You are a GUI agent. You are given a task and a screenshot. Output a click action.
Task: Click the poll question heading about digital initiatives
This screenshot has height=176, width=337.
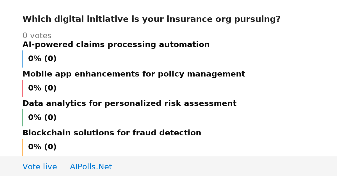tap(151, 19)
